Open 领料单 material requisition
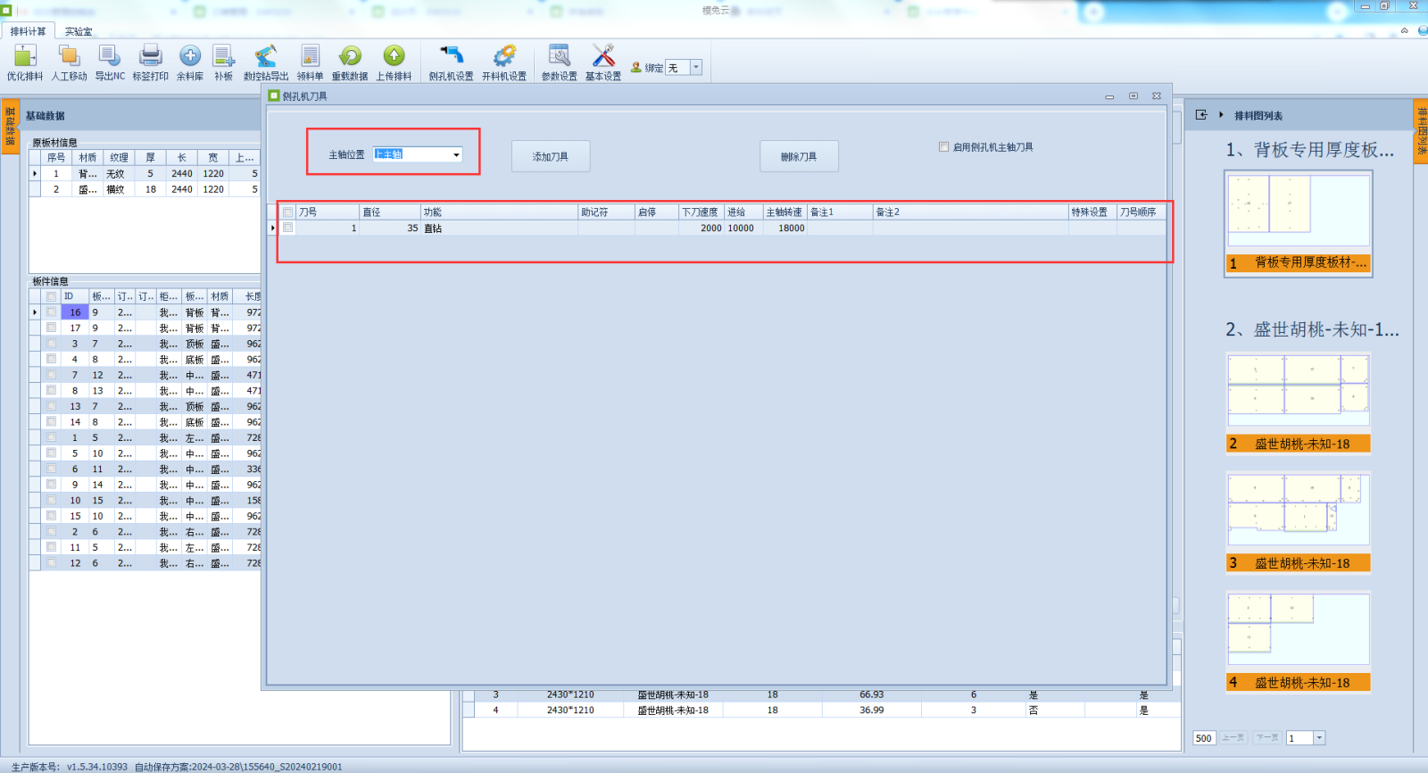The image size is (1428, 773). coord(310,62)
